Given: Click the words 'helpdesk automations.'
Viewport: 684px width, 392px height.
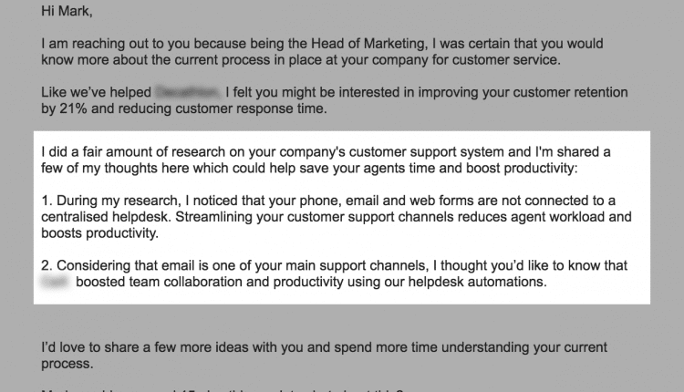Looking at the screenshot, I should coord(477,282).
